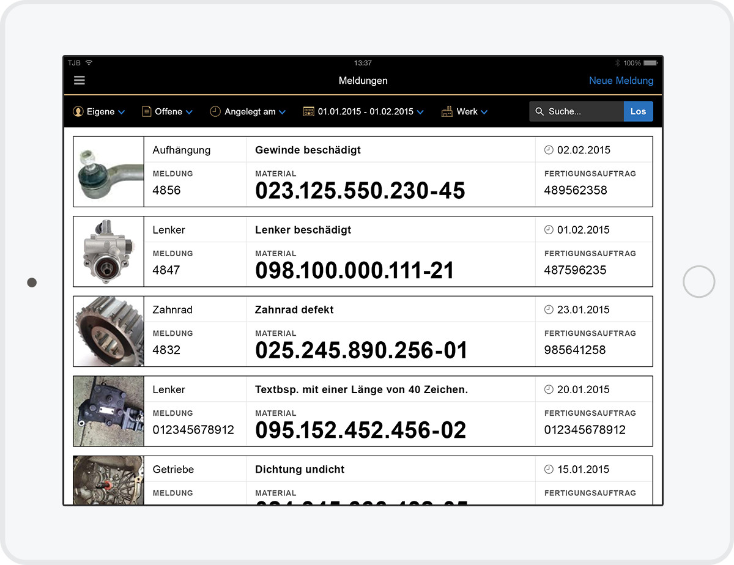Select the Meldungen title bar
Image resolution: width=734 pixels, height=565 pixels.
(363, 80)
